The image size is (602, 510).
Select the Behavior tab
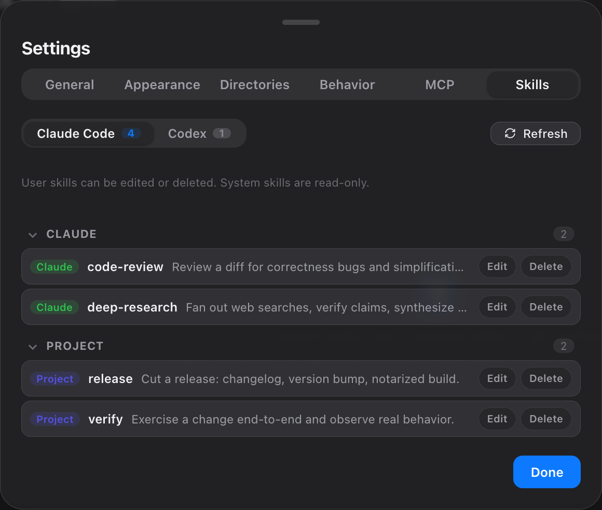347,85
